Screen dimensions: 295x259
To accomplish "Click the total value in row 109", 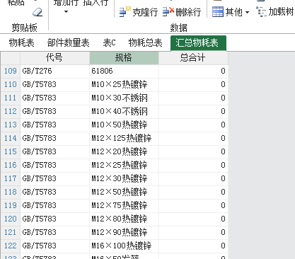I will point(193,71).
